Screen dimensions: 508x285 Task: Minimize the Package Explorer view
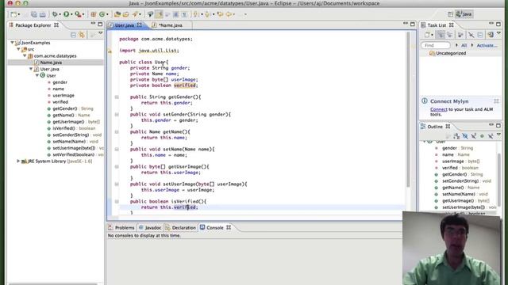(93, 24)
